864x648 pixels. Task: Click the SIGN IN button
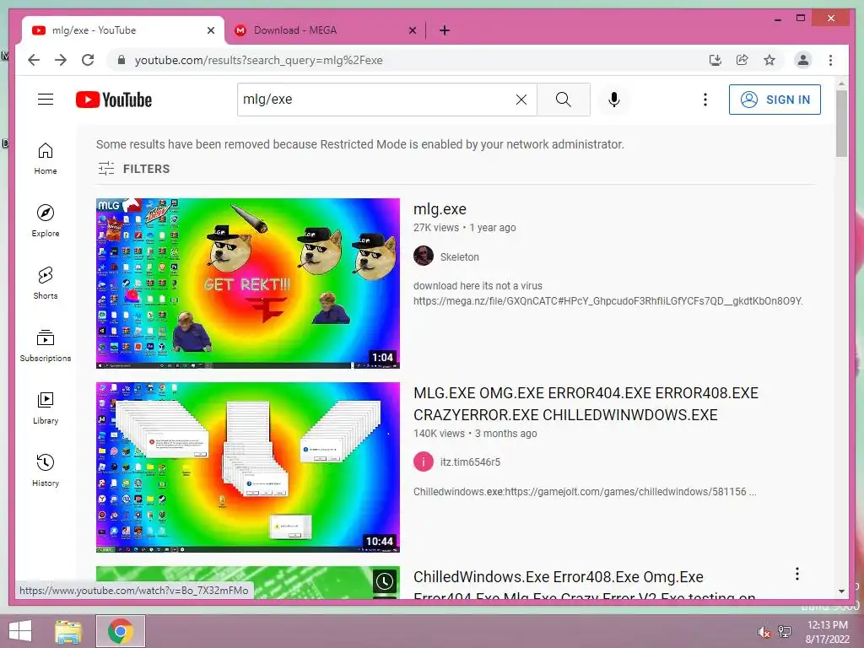775,100
